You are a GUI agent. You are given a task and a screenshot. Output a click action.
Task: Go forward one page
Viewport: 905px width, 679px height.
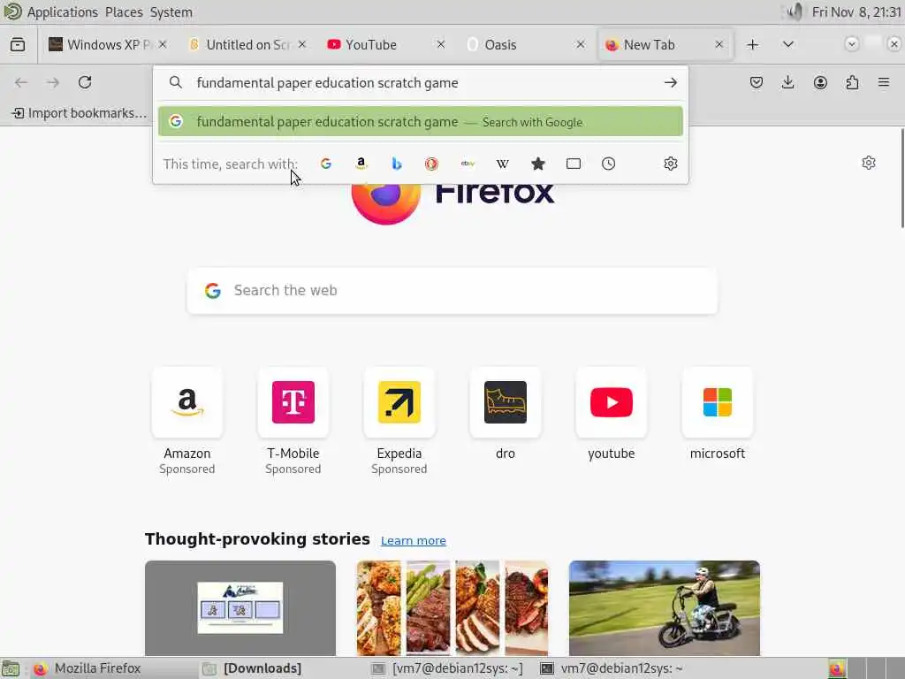click(x=53, y=82)
